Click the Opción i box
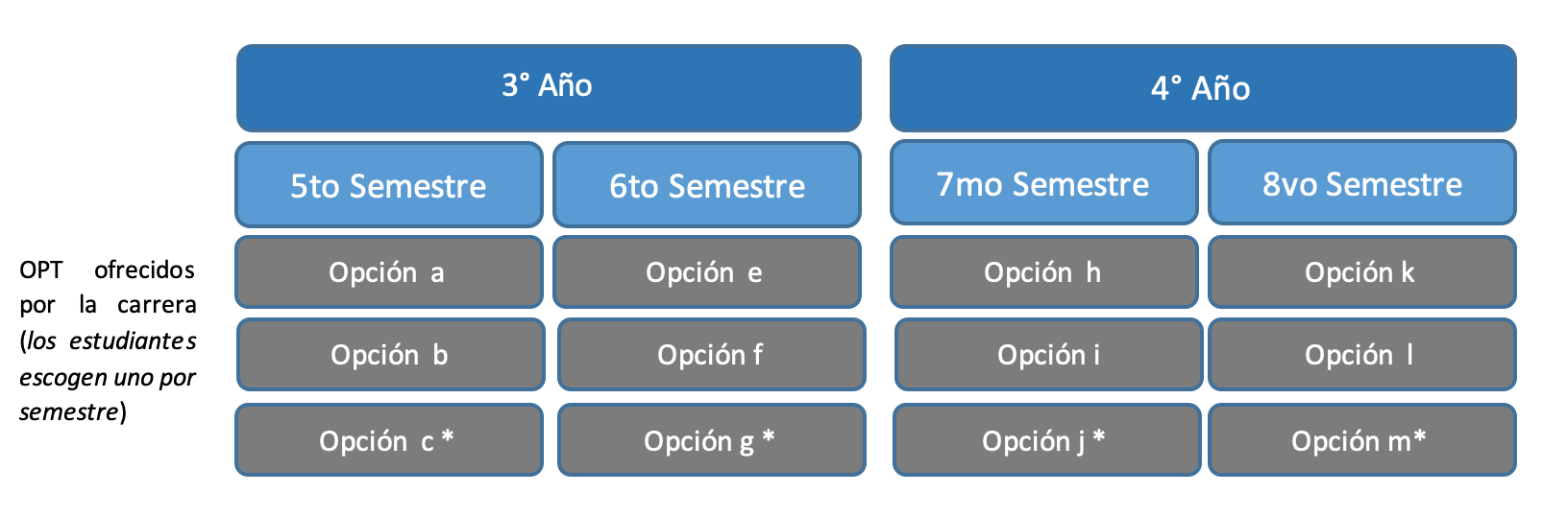 point(1049,355)
